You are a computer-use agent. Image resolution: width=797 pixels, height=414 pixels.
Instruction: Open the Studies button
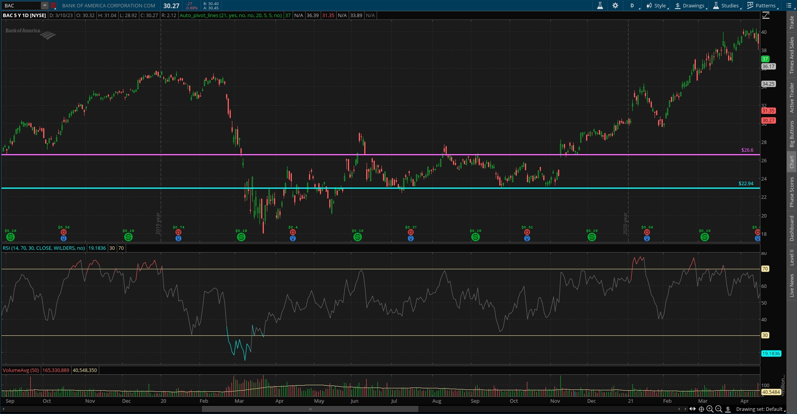pos(726,5)
